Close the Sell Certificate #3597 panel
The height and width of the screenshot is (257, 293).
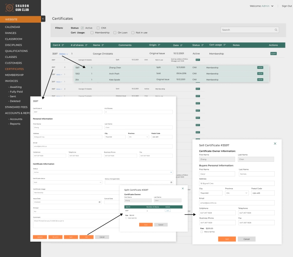pyautogui.click(x=275, y=144)
